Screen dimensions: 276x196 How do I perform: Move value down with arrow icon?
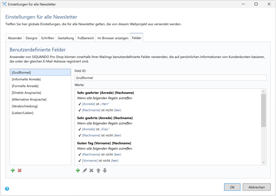[105, 170]
